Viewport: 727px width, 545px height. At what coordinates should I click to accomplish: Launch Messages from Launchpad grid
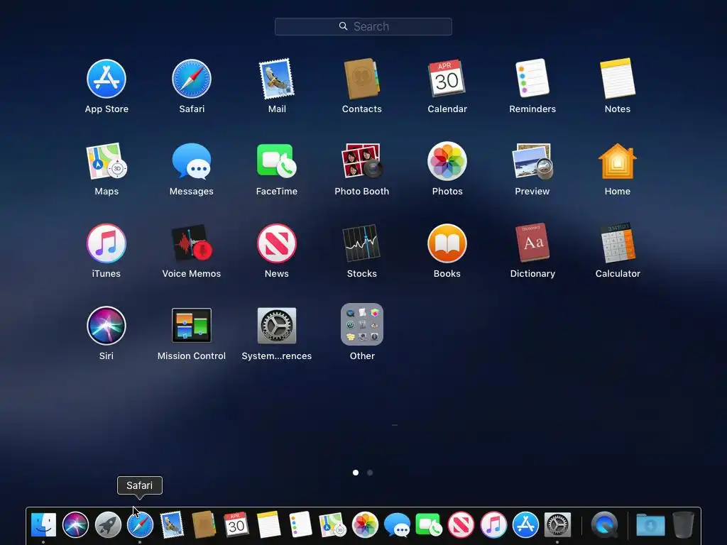192,161
